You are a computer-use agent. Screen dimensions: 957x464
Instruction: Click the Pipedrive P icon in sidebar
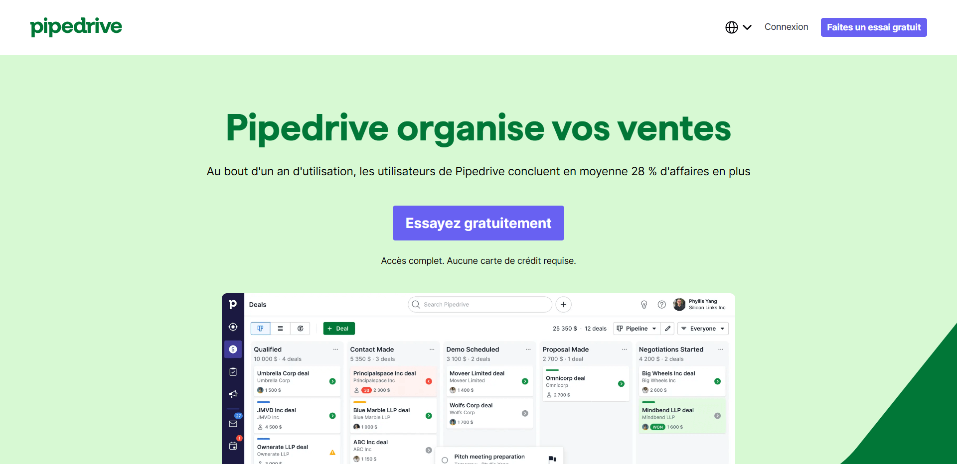(x=233, y=304)
